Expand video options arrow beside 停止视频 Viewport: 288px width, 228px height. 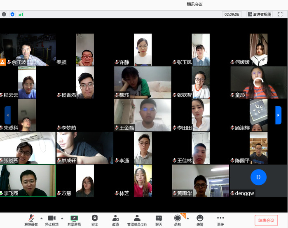pos(62,218)
